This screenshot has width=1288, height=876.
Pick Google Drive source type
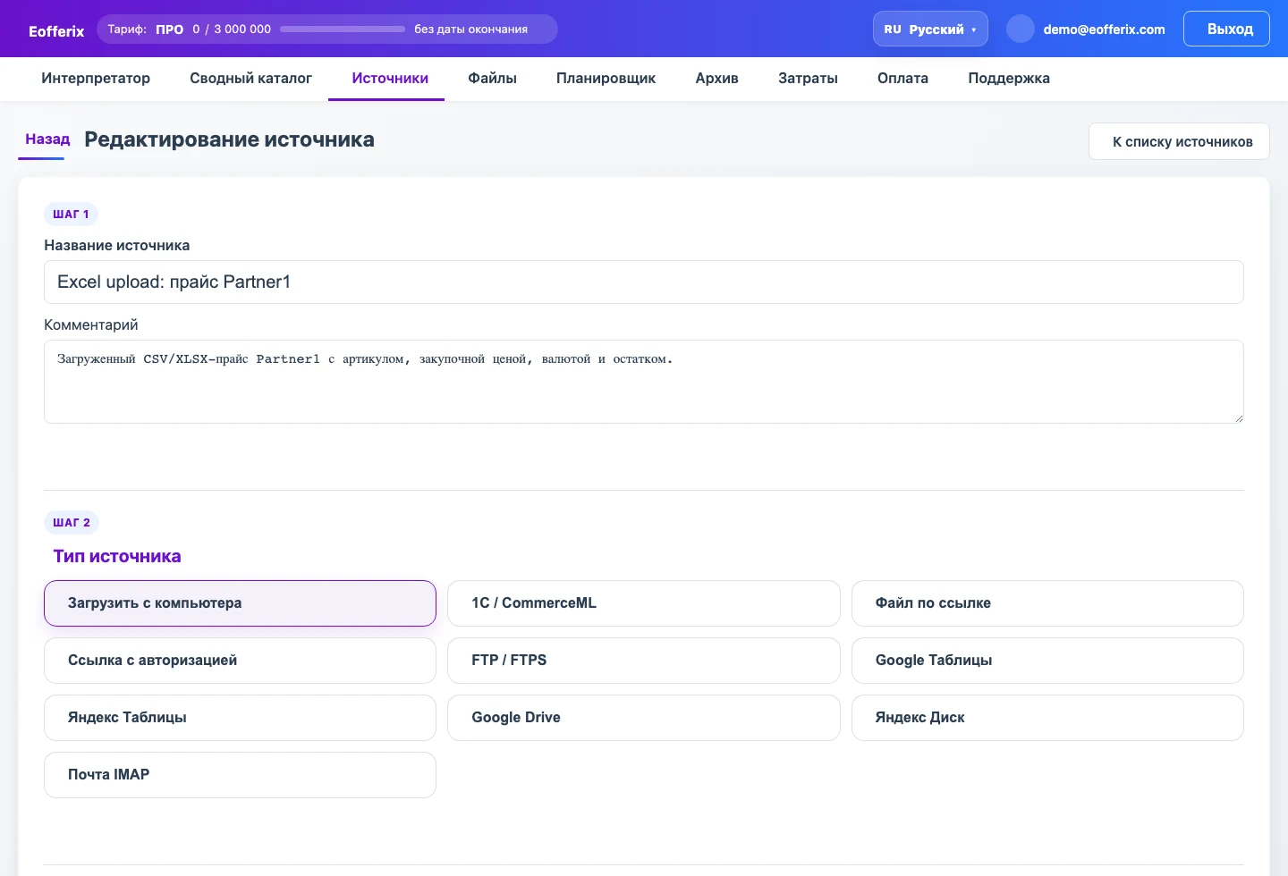click(644, 718)
